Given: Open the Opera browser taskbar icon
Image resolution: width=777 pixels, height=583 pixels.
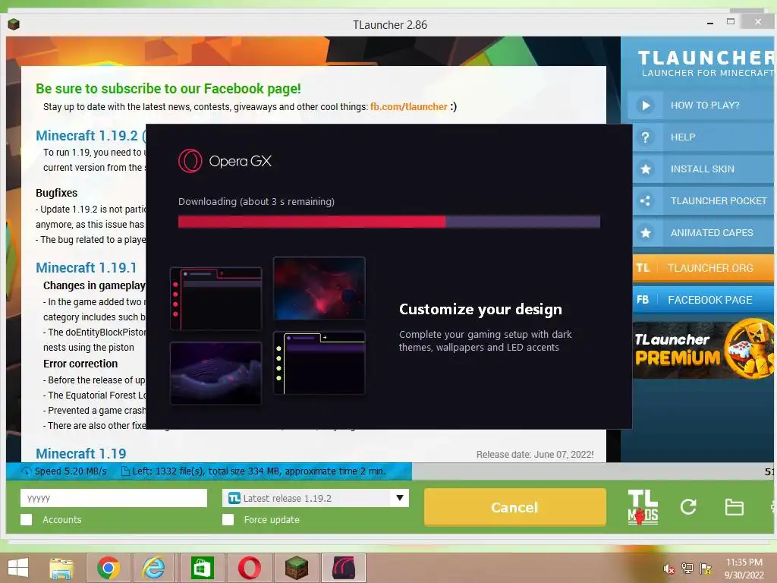Looking at the screenshot, I should [249, 568].
